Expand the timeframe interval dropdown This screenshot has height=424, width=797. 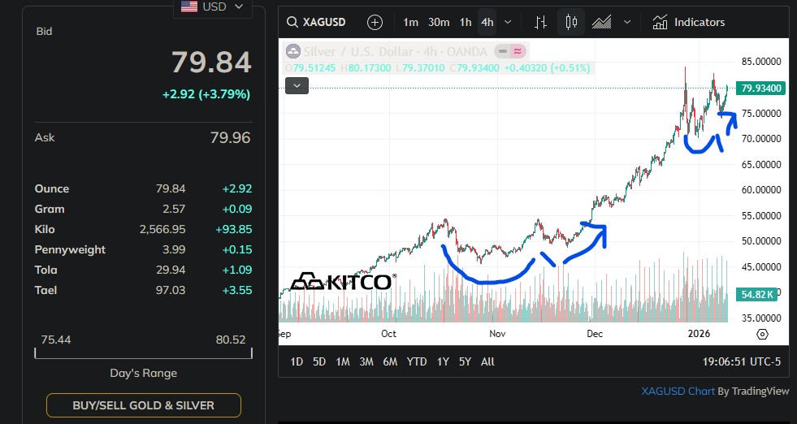pos(508,23)
